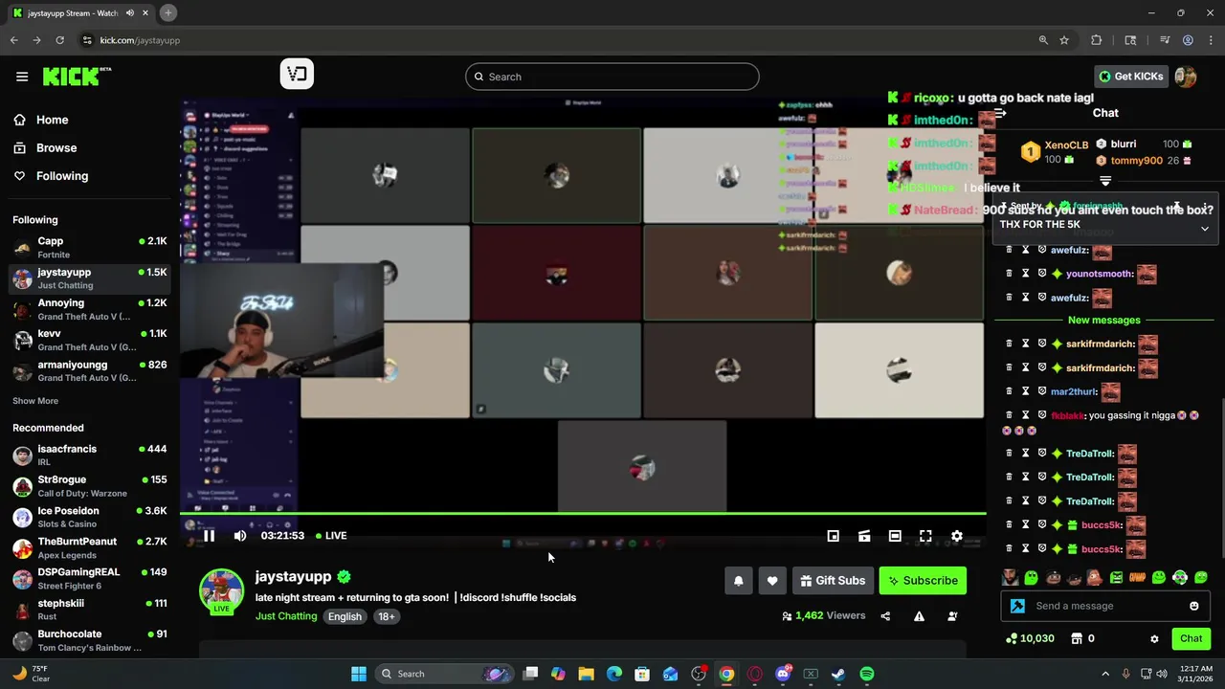1225x689 pixels.
Task: Select kevv channel in Following list
Action: (90, 340)
